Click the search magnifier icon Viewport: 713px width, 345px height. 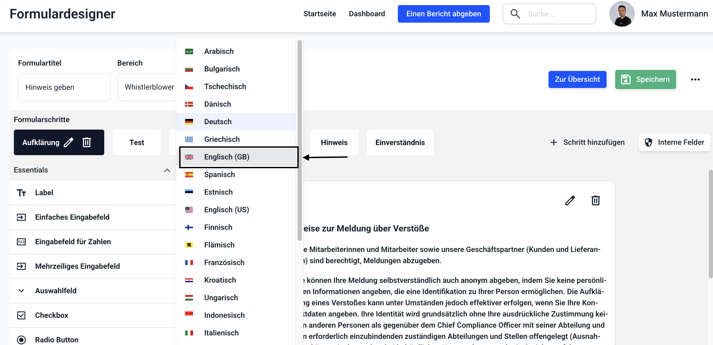point(515,14)
